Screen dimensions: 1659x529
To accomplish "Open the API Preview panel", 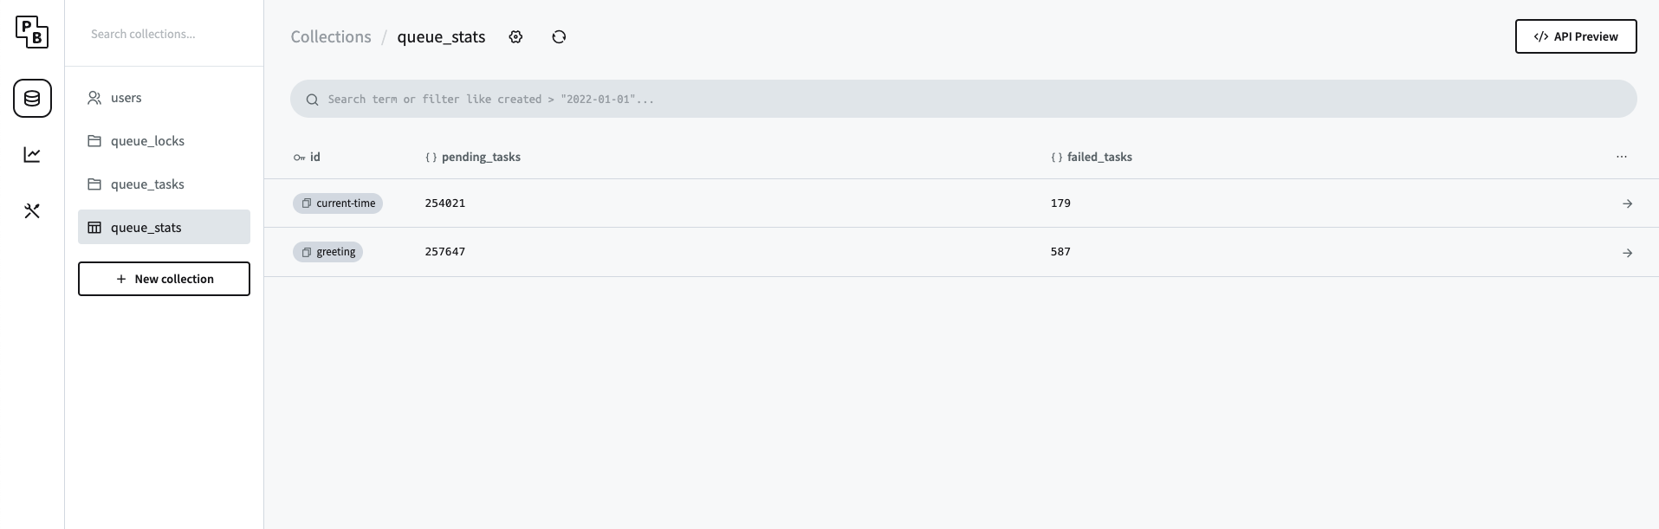I will tap(1576, 36).
